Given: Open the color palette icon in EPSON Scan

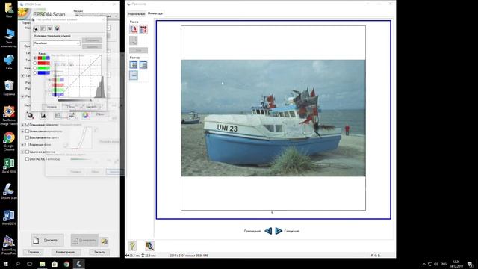Looking at the screenshot, I should click(x=85, y=115).
